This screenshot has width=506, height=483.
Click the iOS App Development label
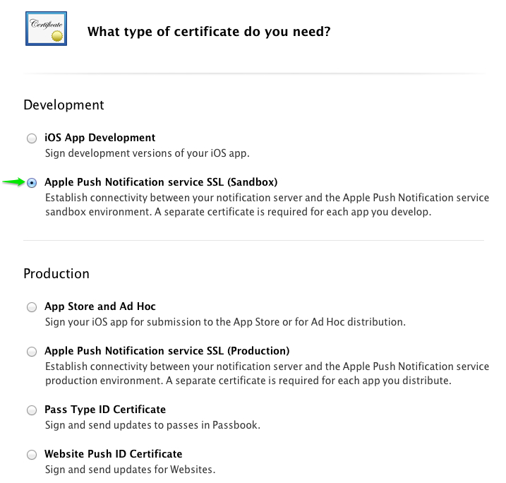[x=100, y=138]
